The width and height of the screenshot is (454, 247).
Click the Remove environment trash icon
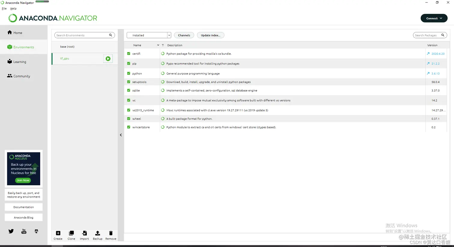[111, 233]
